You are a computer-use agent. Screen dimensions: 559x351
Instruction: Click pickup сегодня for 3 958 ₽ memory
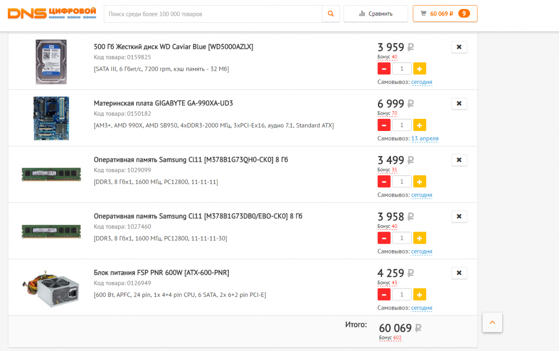(x=422, y=251)
